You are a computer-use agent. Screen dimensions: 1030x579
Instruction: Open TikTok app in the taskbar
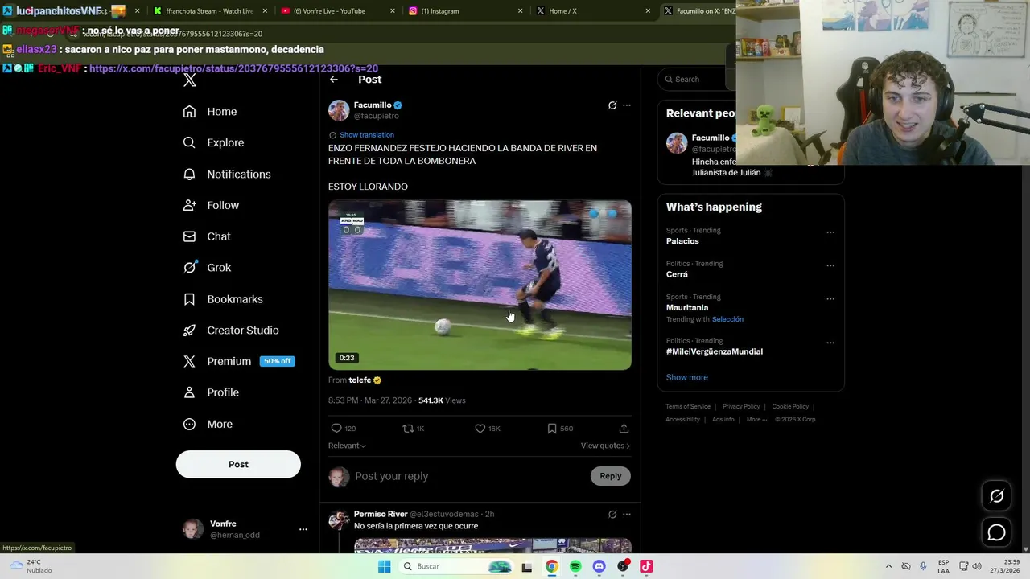[646, 566]
